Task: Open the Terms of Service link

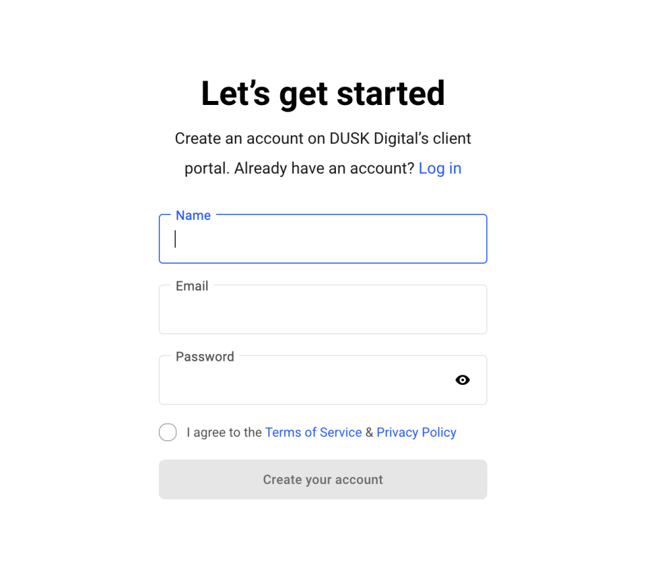Action: pos(313,432)
